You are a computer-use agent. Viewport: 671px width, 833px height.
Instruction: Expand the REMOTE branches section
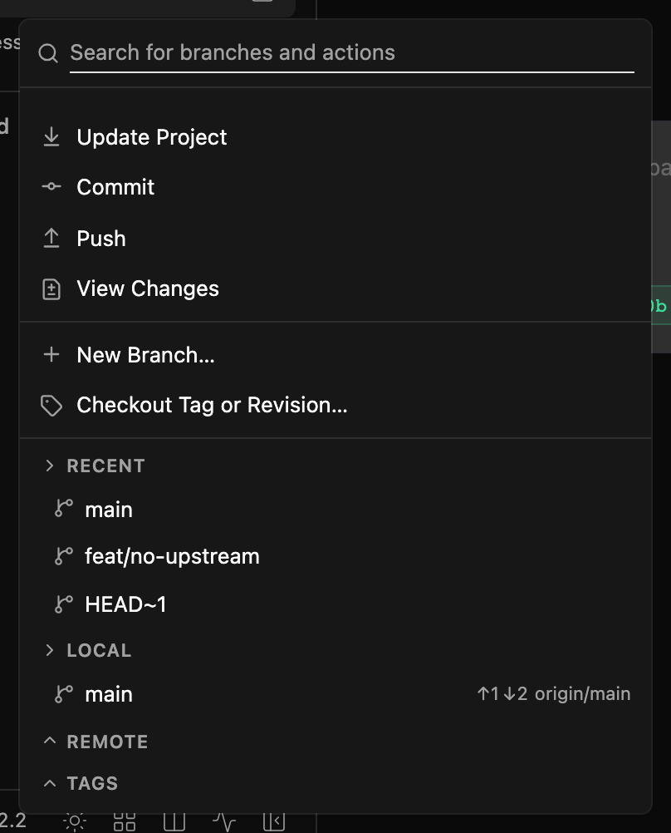tap(50, 741)
